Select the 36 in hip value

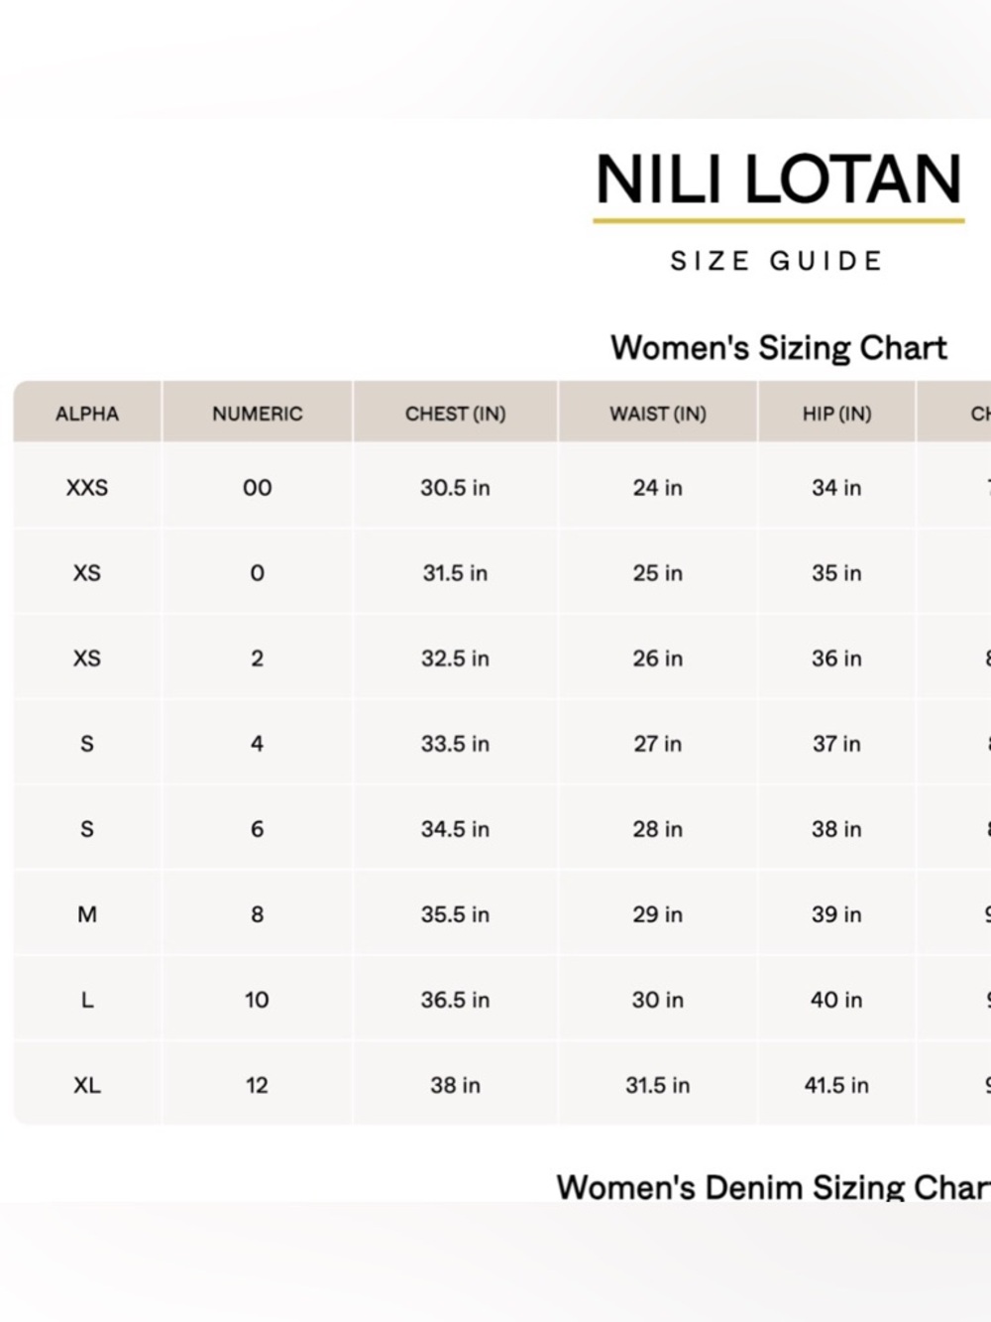click(x=836, y=659)
